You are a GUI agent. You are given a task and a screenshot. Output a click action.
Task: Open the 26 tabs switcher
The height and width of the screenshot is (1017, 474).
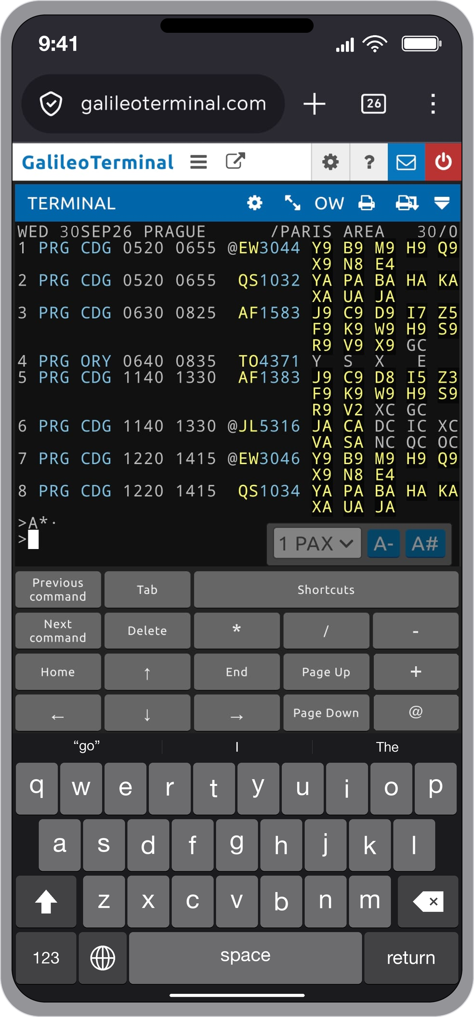[x=373, y=103]
